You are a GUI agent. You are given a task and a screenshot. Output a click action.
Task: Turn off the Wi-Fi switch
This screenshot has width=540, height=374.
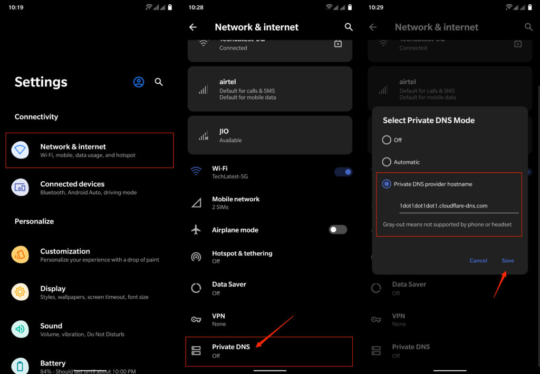click(x=343, y=172)
